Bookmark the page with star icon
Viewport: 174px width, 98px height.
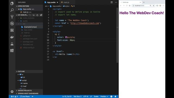(x=153, y=5)
